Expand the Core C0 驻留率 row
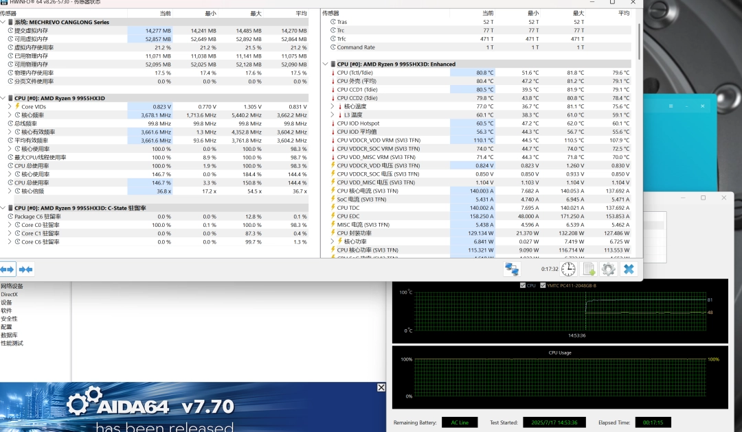Image resolution: width=742 pixels, height=432 pixels. 10,225
